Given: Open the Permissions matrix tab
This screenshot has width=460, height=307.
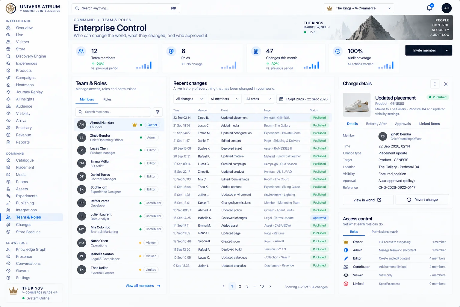Looking at the screenshot, I should [385, 232].
